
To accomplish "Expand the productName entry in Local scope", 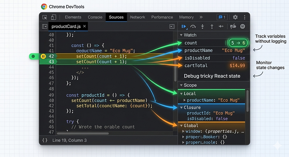I will coord(185,100).
